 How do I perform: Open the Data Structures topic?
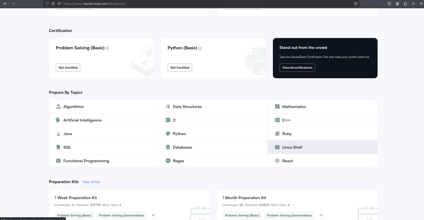click(213, 106)
